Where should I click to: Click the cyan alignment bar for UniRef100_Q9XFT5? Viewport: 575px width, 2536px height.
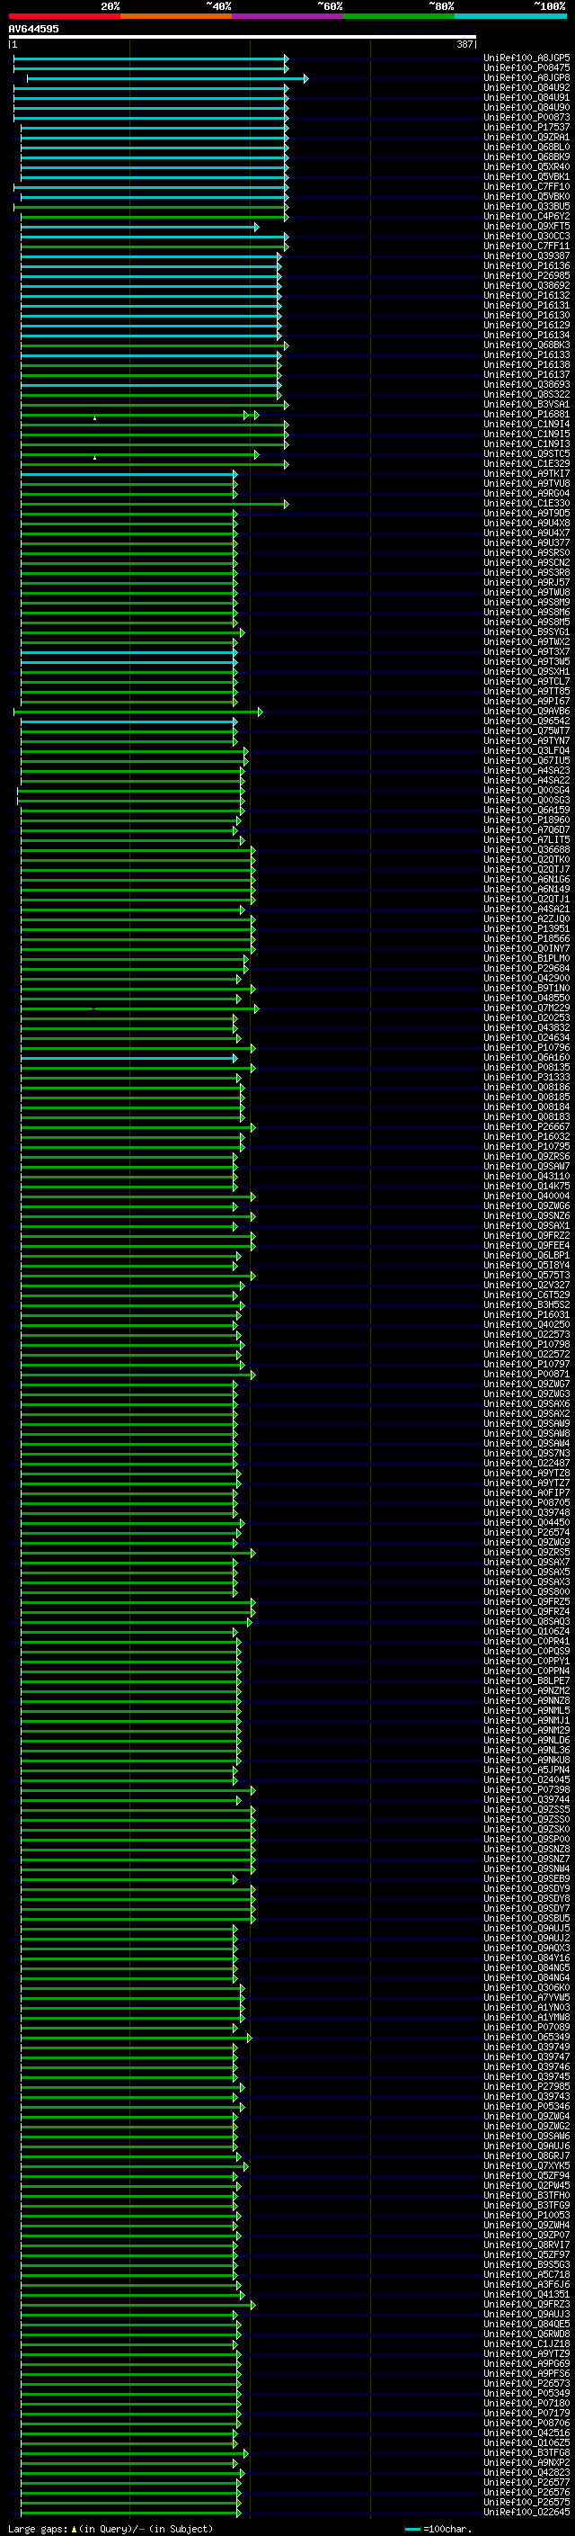(138, 228)
